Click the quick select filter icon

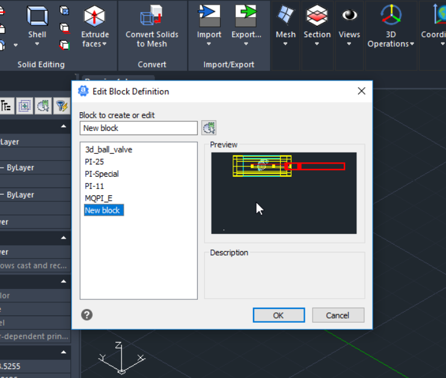[61, 106]
